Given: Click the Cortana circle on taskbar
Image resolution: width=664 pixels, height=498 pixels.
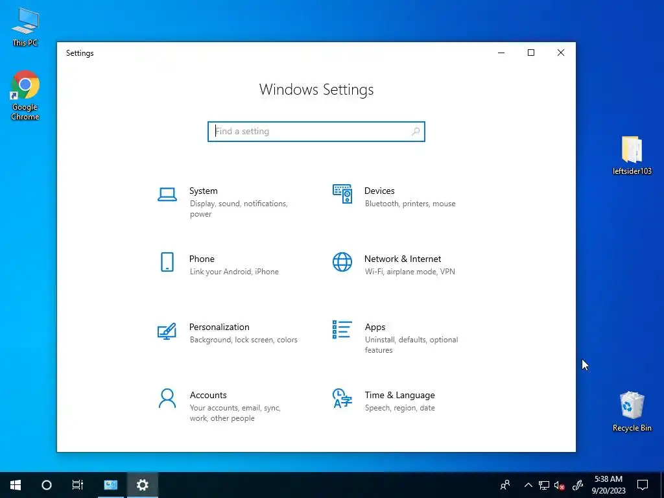Looking at the screenshot, I should [x=47, y=485].
